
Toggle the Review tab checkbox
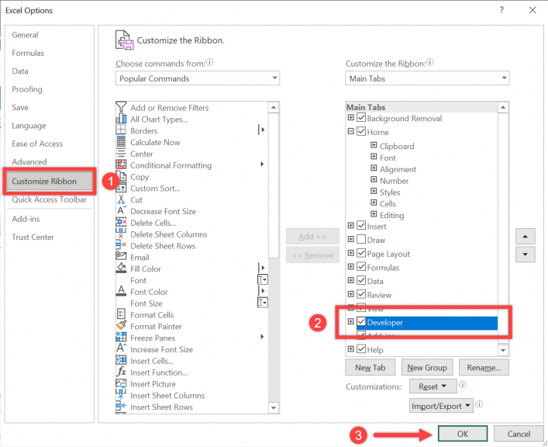point(361,293)
